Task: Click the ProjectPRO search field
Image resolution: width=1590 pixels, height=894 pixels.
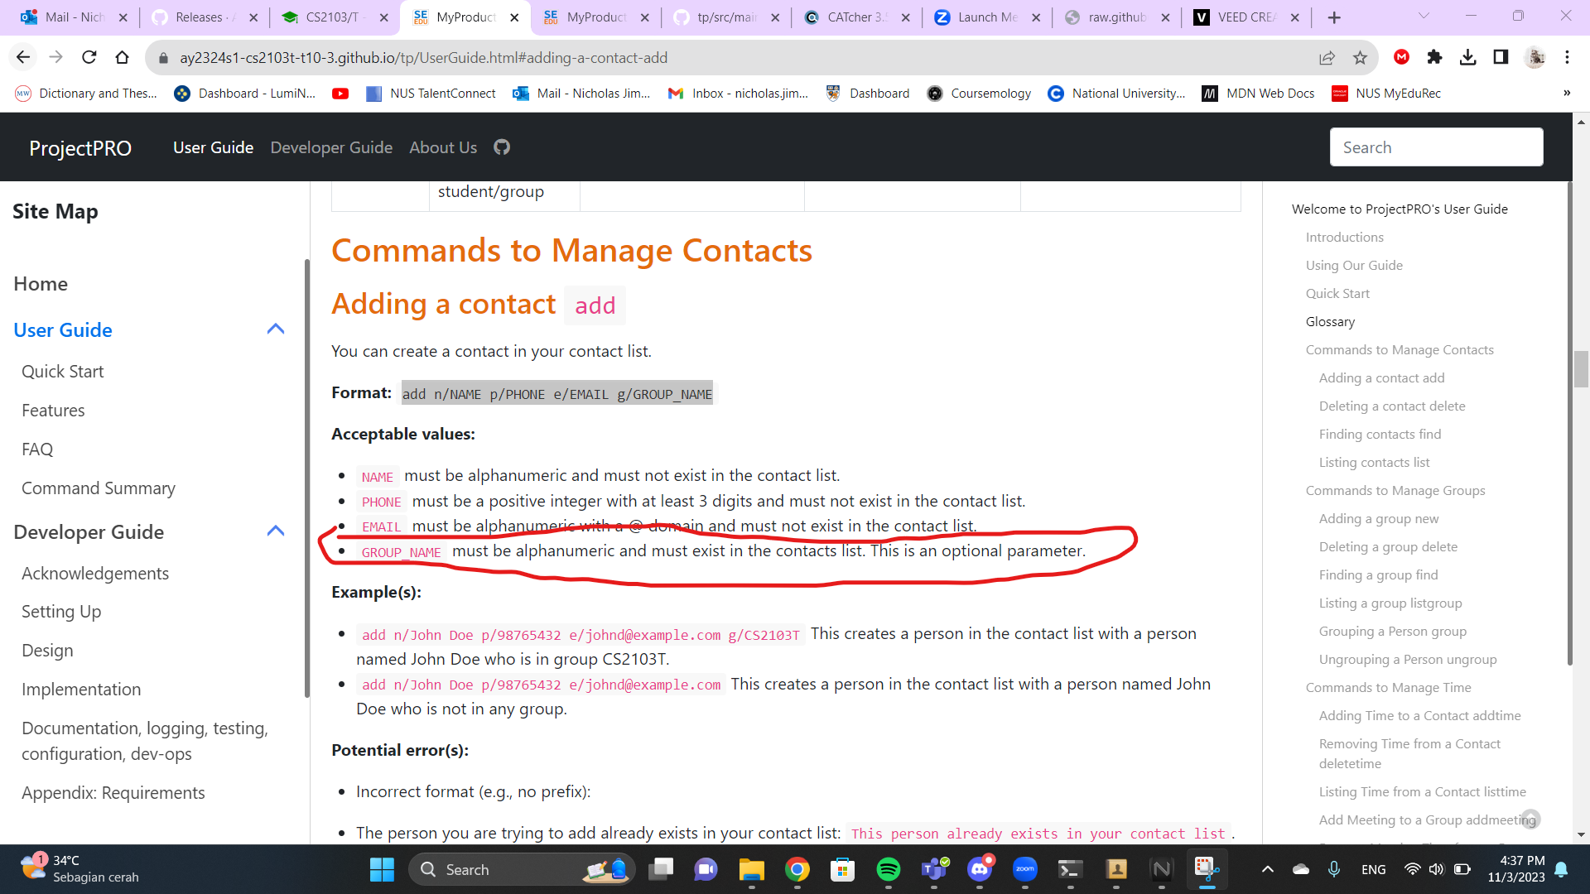Action: click(x=1436, y=147)
